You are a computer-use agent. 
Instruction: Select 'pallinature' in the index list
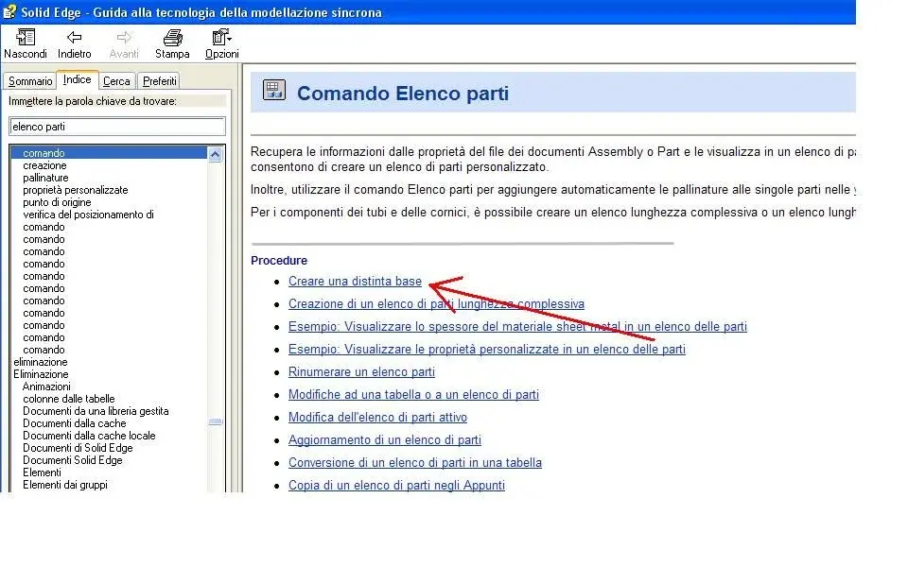point(45,178)
